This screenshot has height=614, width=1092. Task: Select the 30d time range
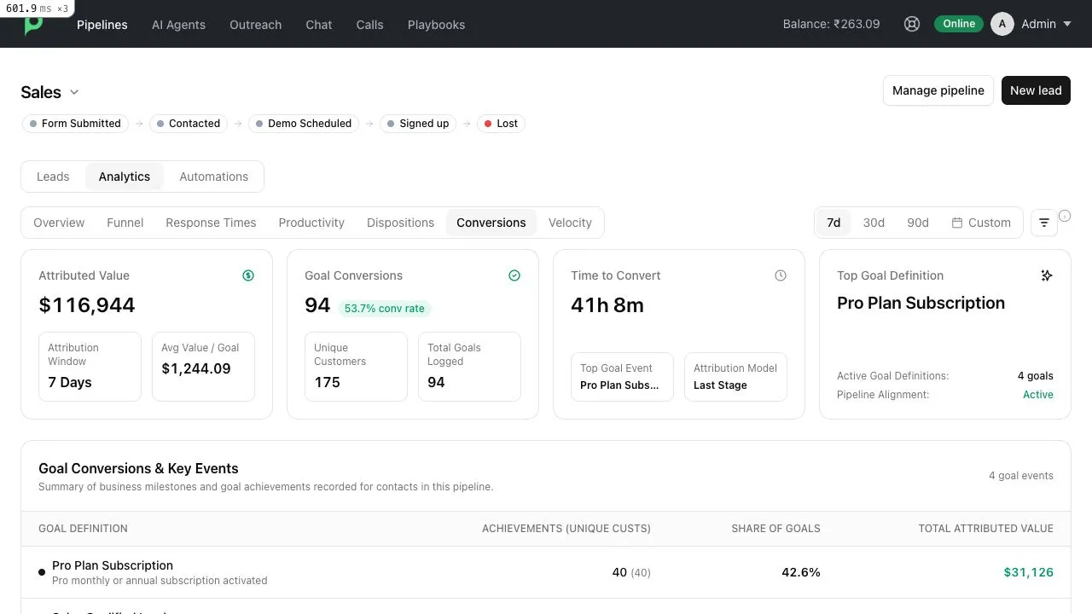pyautogui.click(x=874, y=223)
